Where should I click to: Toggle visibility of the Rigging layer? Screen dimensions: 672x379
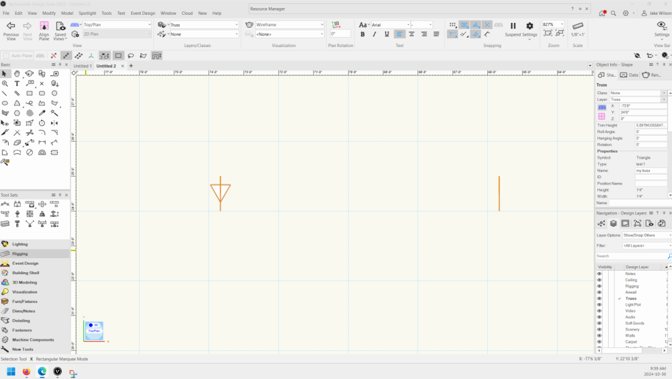click(599, 286)
